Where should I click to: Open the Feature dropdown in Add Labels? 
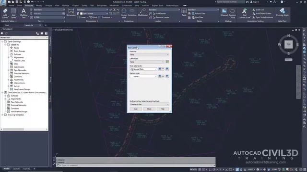pos(149,54)
